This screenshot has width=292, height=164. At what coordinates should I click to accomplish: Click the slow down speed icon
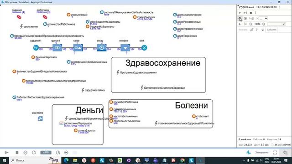34,153
